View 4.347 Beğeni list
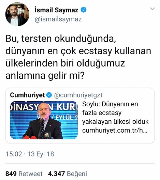This screenshot has width=160, height=180. coord(68,174)
